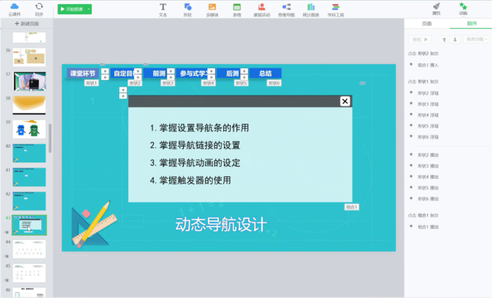Select animation row 形状2 擦出
Screen dimensions: 492x298
[428, 155]
